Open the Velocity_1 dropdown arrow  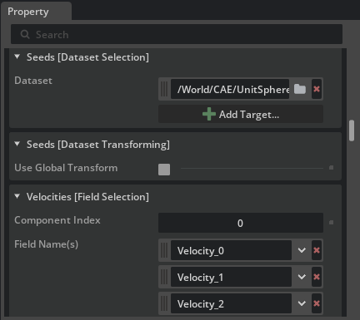pos(302,277)
